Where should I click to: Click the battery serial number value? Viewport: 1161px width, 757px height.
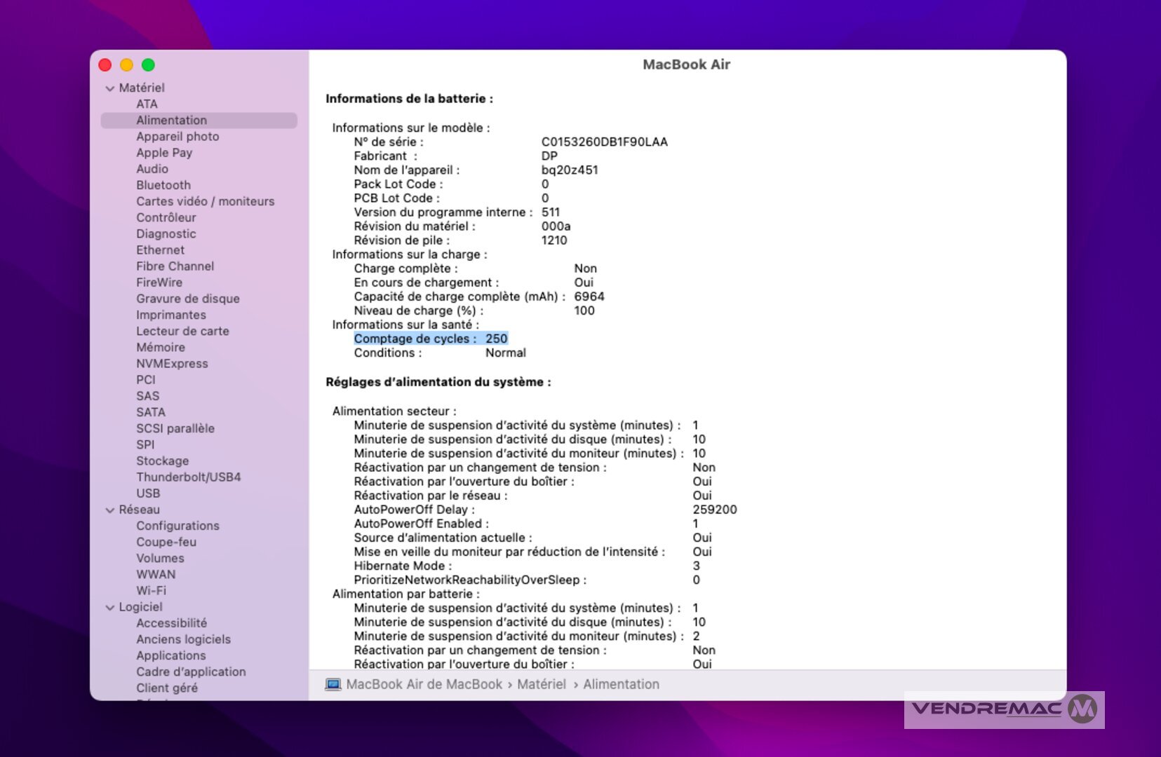coord(604,142)
